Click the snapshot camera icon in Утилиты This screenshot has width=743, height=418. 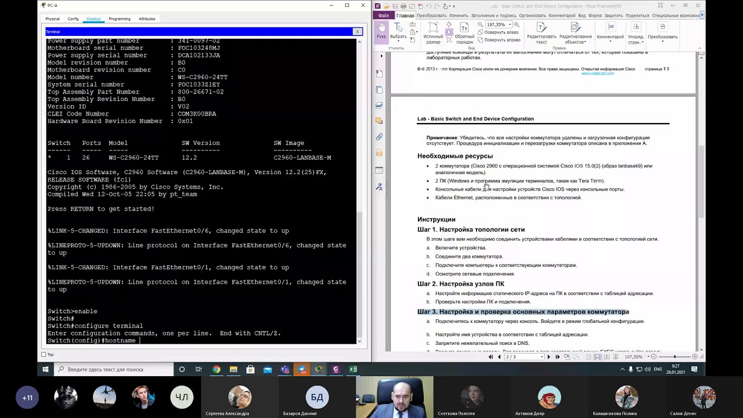pyautogui.click(x=413, y=26)
